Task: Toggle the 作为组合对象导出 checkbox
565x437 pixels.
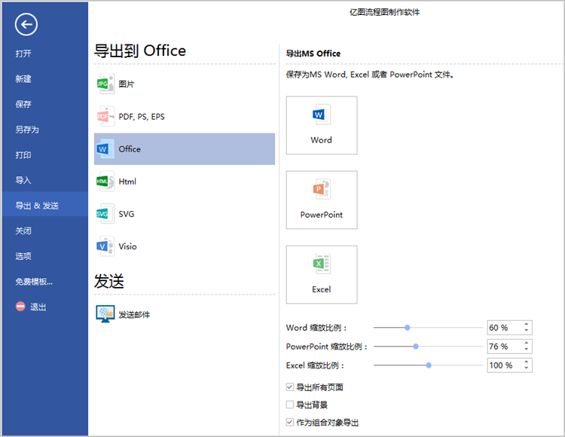Action: click(x=290, y=422)
